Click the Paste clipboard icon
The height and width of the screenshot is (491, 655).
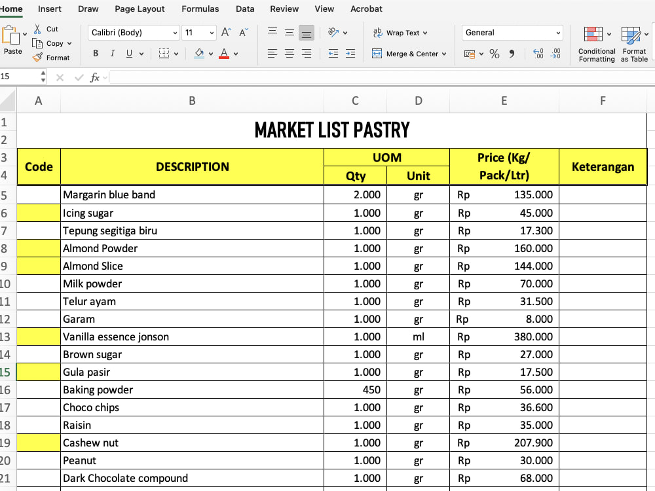click(x=11, y=35)
